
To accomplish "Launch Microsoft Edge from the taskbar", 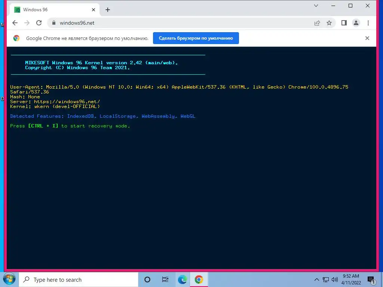I will coord(182,280).
